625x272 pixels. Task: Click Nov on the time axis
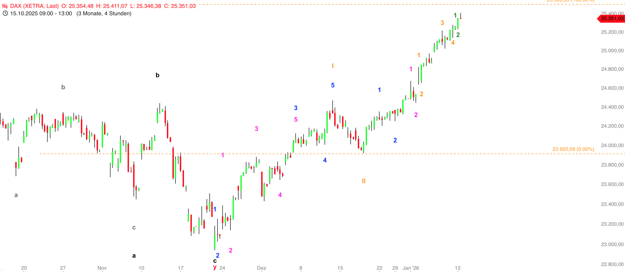point(102,268)
